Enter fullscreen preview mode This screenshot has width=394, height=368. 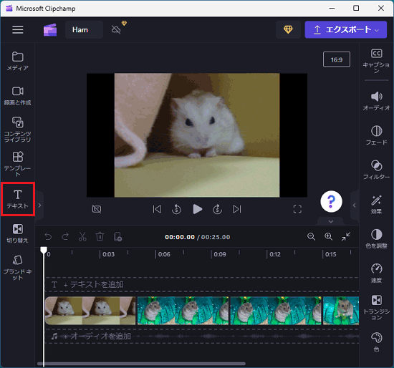[x=297, y=209]
